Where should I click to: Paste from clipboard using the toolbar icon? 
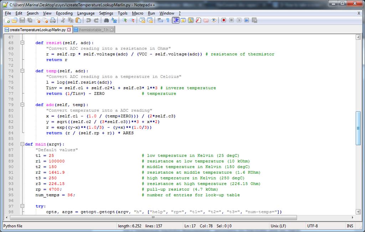tap(78, 20)
